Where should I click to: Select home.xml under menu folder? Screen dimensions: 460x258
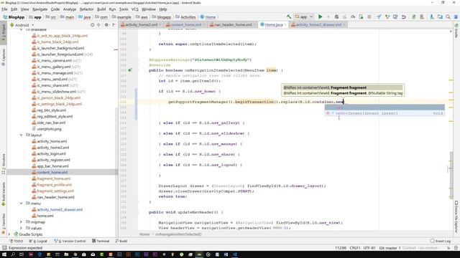point(45,216)
